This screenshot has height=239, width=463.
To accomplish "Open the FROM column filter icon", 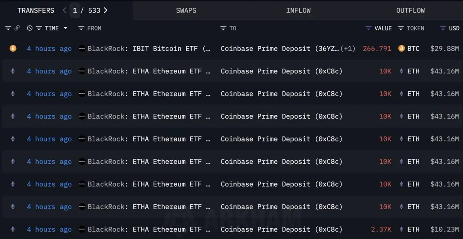I will tap(81, 28).
